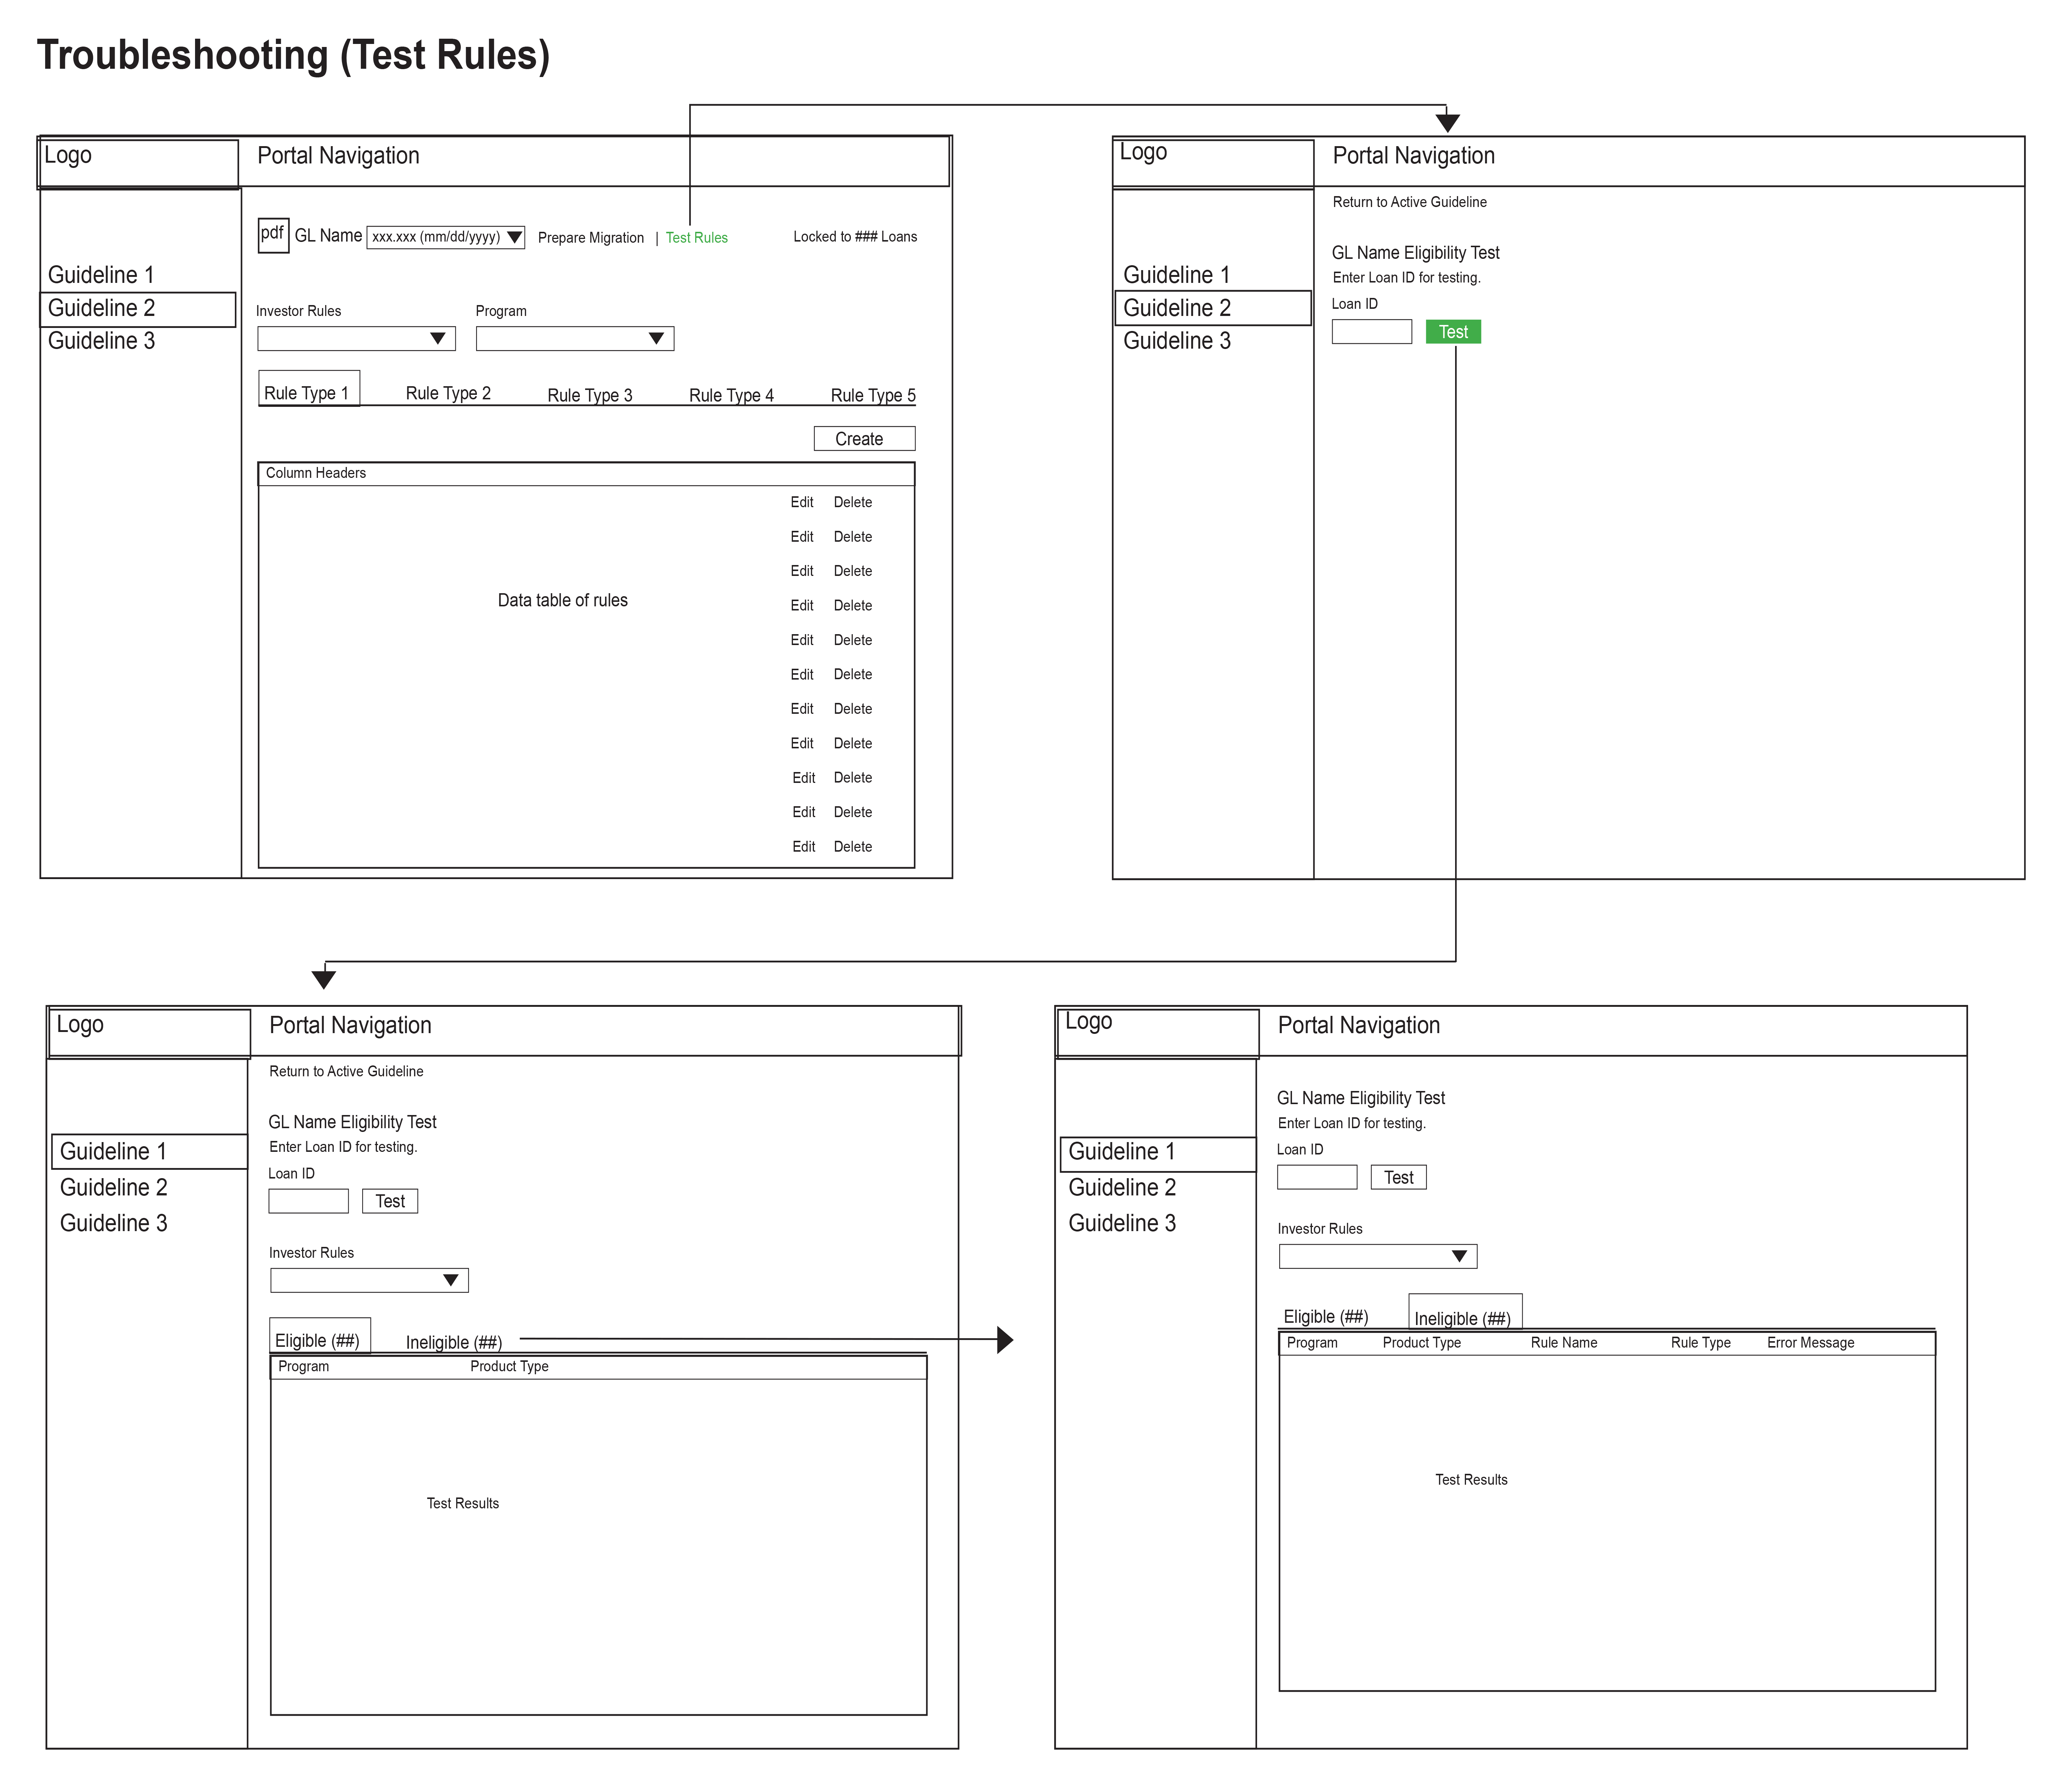Focus the Loan ID field in bottom-left screen
The height and width of the screenshot is (1792, 2056).
[x=308, y=1201]
